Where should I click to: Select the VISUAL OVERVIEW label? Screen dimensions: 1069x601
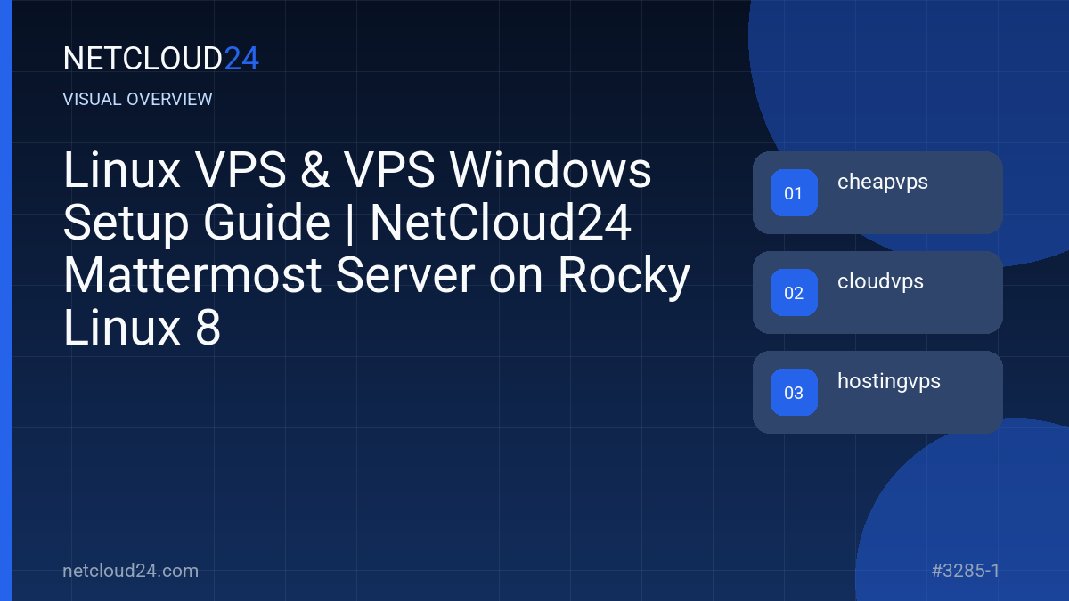[138, 100]
